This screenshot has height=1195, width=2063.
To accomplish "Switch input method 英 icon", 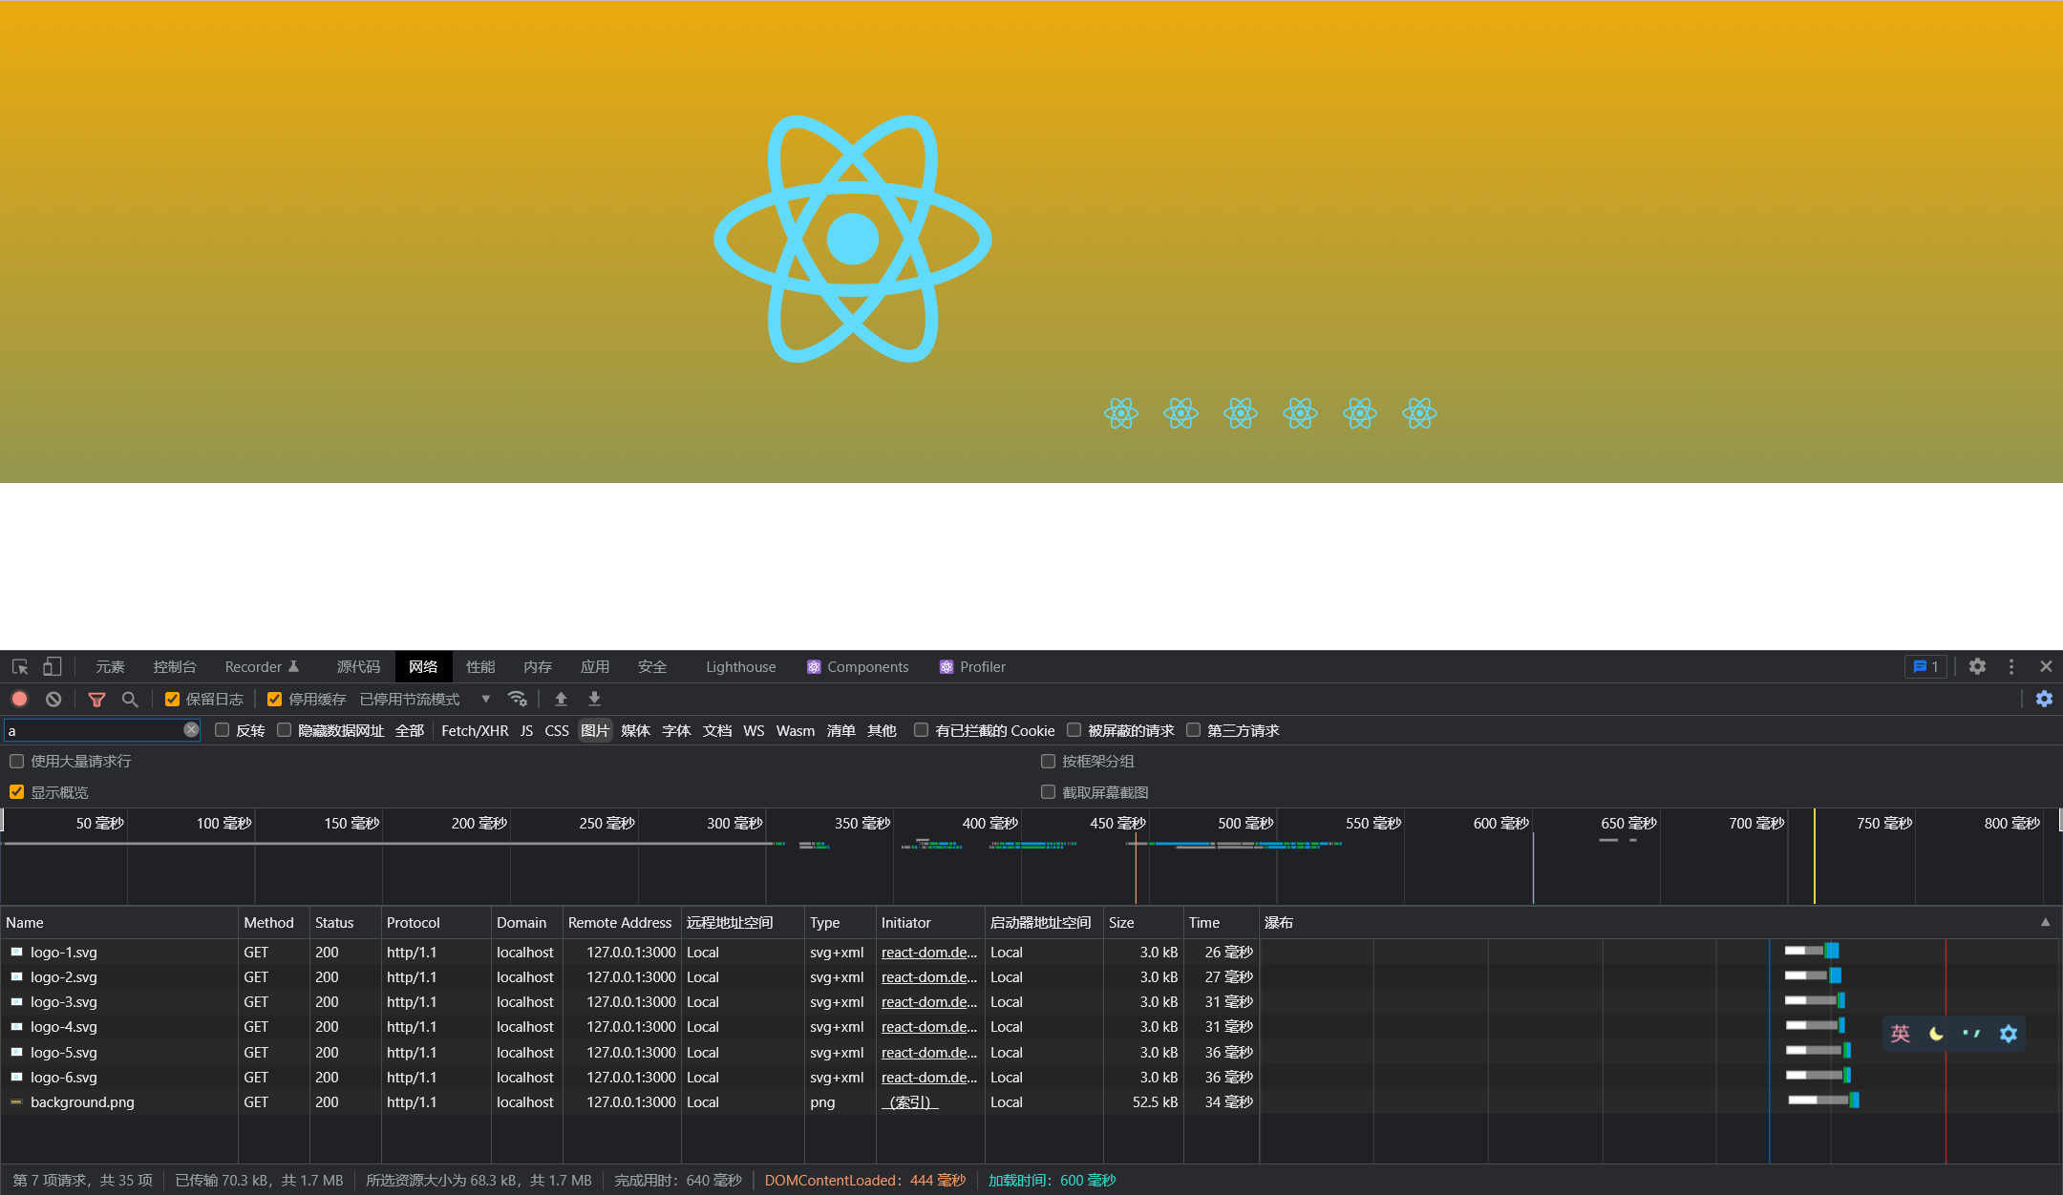I will pyautogui.click(x=1901, y=1034).
